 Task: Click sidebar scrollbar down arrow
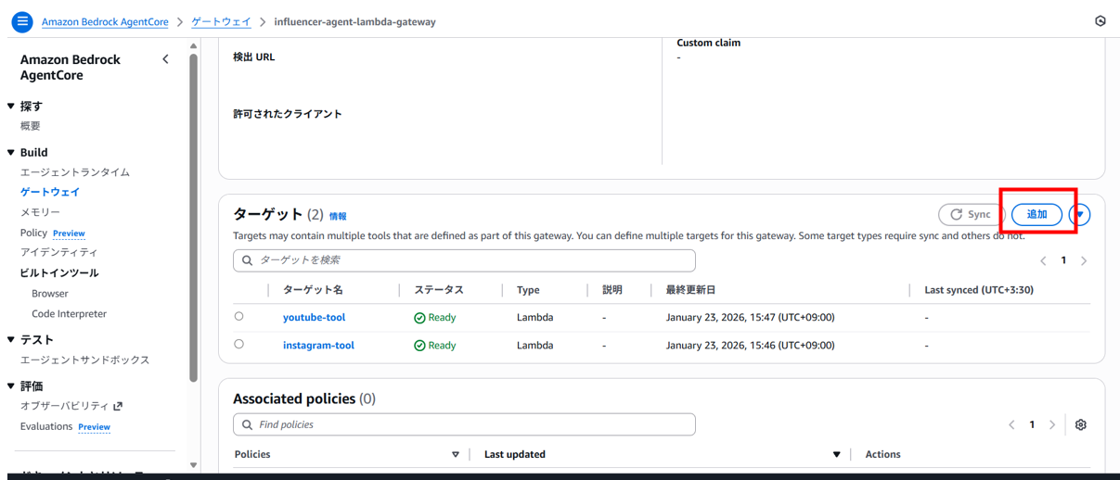click(193, 465)
